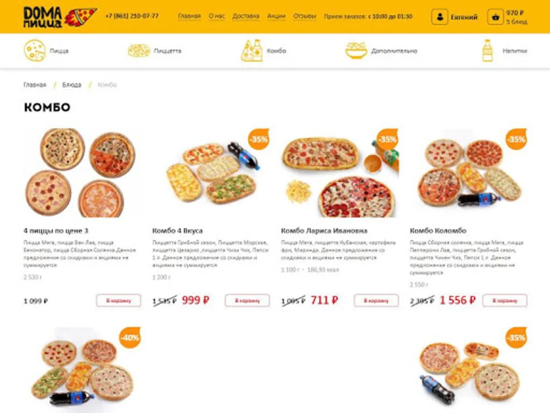Open the Пицца category icon
This screenshot has height=413, width=550.
[x=34, y=50]
